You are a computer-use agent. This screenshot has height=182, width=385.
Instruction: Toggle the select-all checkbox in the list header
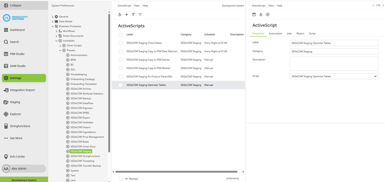point(120,34)
